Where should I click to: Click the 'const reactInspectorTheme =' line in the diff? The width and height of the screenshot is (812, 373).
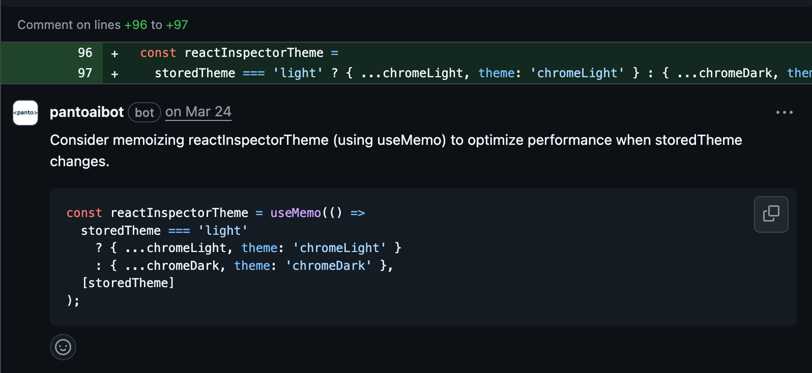point(239,53)
